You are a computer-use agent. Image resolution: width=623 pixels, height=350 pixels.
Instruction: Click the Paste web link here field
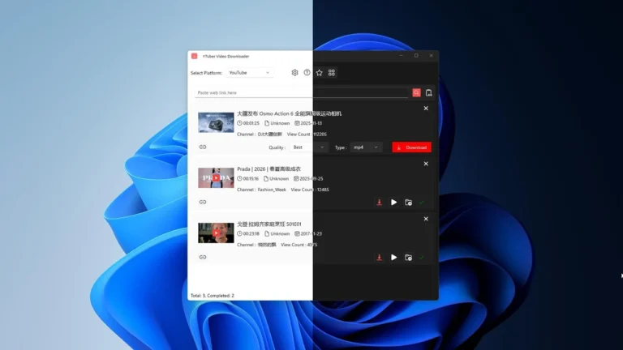302,93
